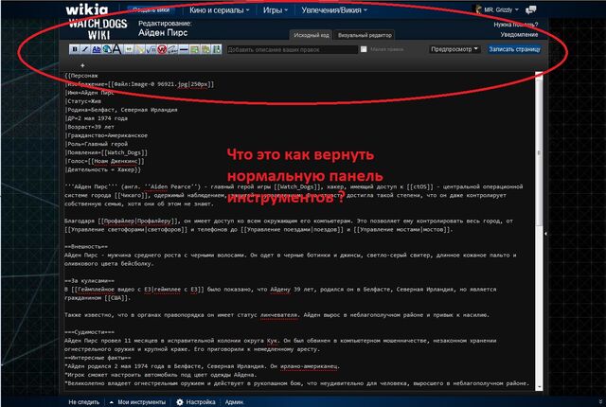The image size is (606, 407).
Task: Switch to Визуальный редактор tab
Action: 365,35
